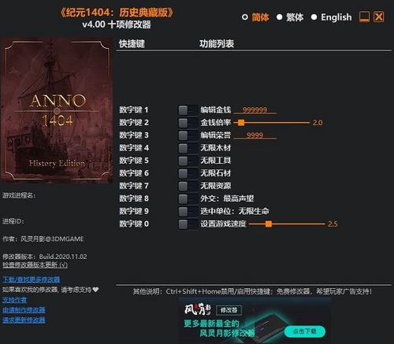Click the money value field showing 999999
The image size is (394, 344).
click(x=255, y=110)
